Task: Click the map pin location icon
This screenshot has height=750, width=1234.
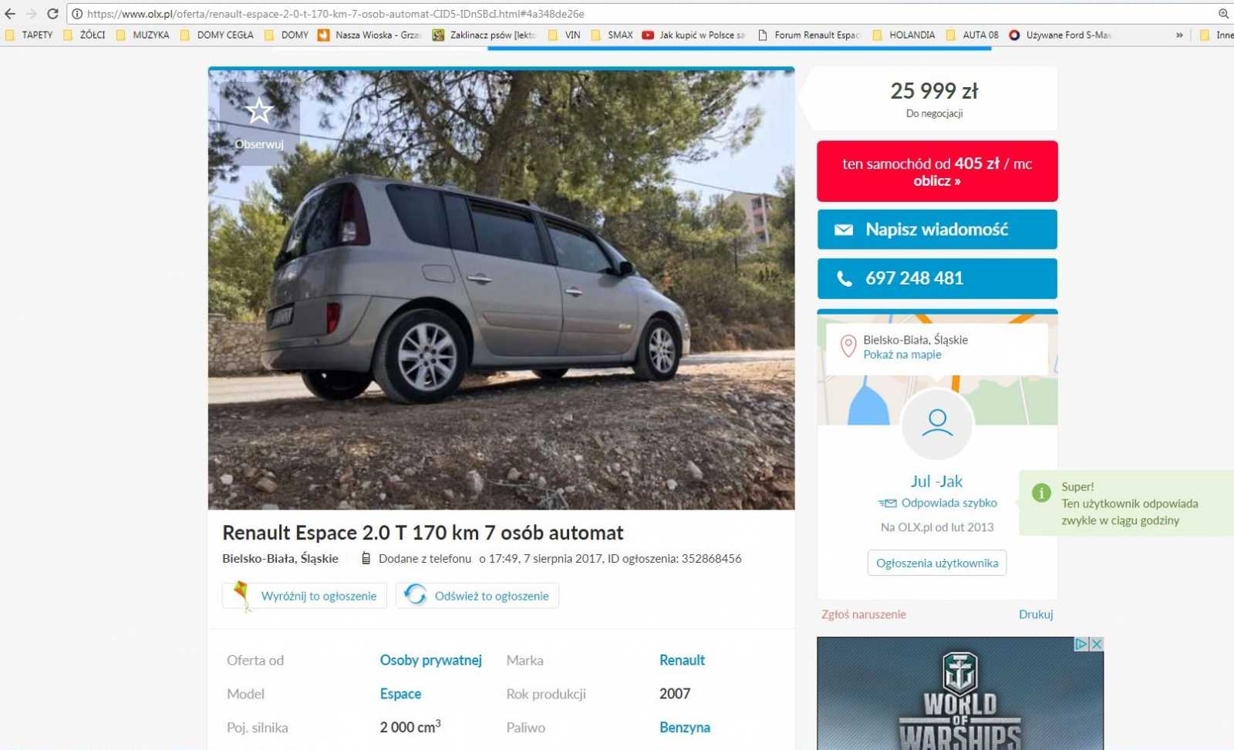Action: click(848, 347)
